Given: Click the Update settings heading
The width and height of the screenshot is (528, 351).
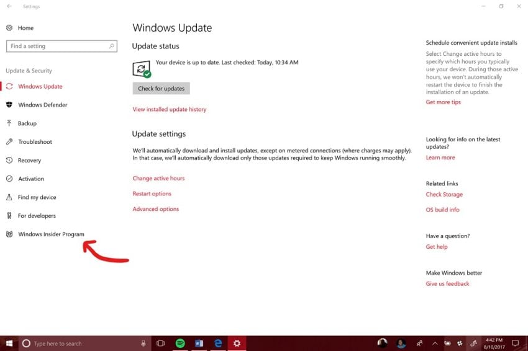Looking at the screenshot, I should (159, 134).
